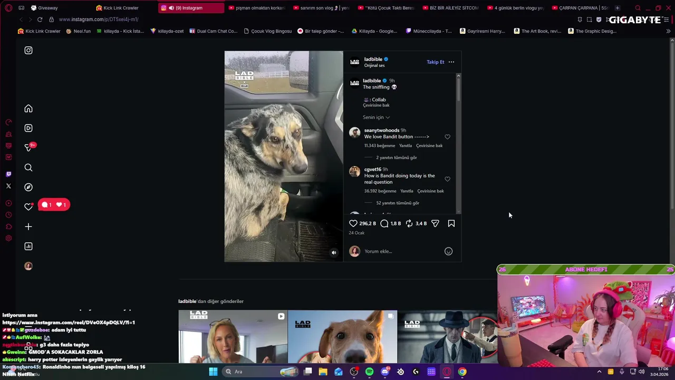Create new post with plus icon
The width and height of the screenshot is (675, 380).
coord(28,227)
